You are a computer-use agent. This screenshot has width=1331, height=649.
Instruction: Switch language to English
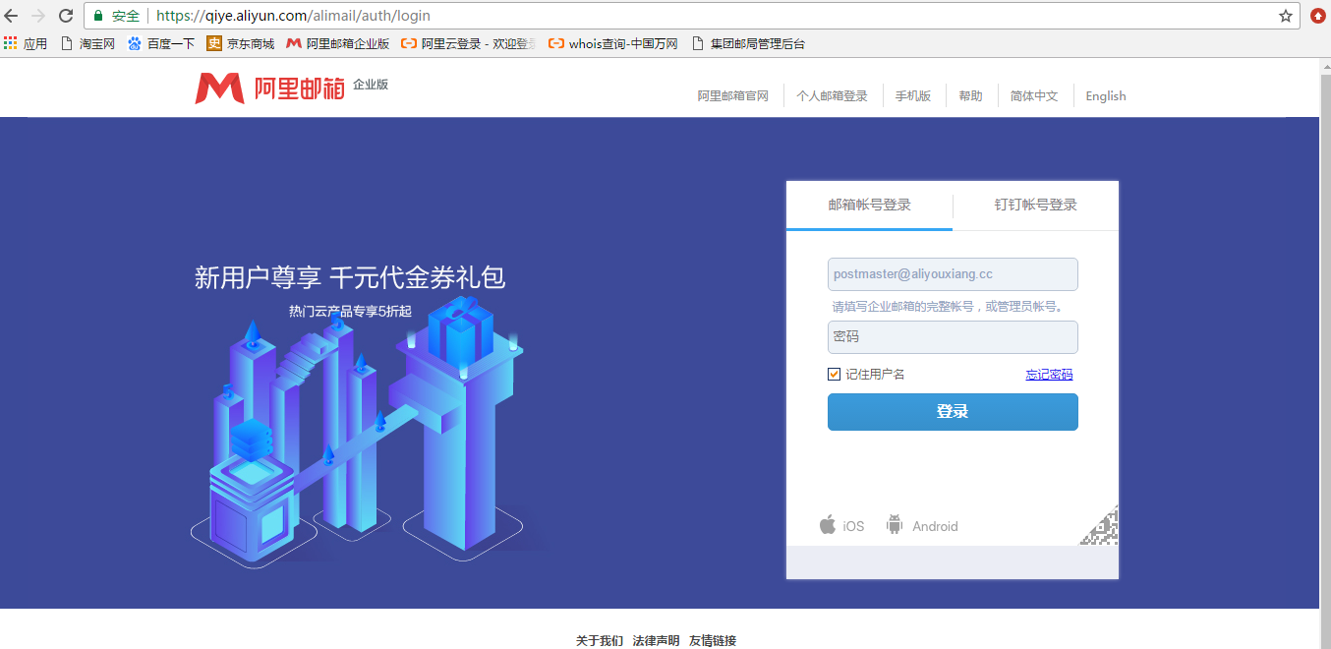click(x=1105, y=95)
